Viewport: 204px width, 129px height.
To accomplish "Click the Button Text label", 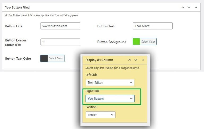I will tap(106, 26).
